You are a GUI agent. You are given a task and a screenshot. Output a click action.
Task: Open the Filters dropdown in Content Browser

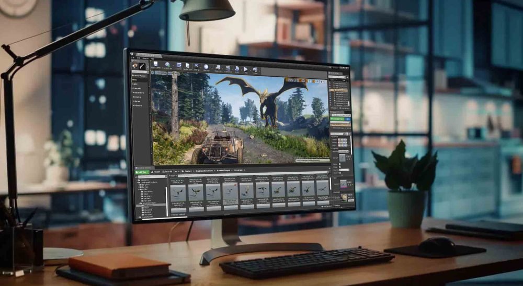[173, 176]
